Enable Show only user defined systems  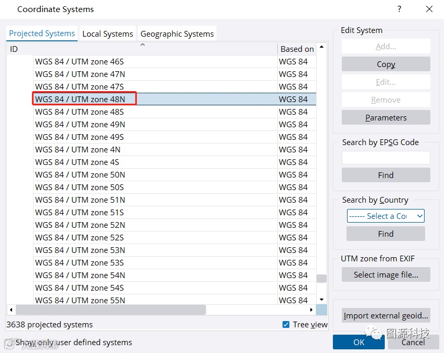(x=10, y=343)
